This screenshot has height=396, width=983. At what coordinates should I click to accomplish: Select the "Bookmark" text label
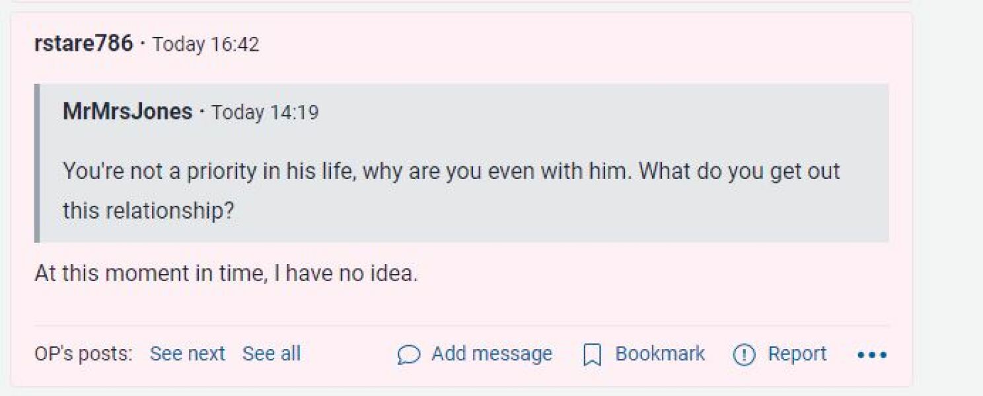tap(659, 354)
